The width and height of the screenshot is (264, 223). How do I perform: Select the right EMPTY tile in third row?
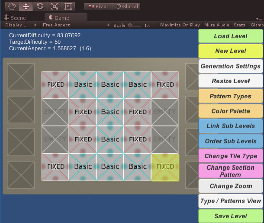point(164,139)
